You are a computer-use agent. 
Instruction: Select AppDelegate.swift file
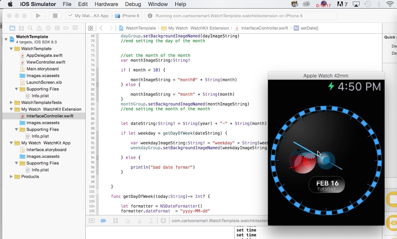click(x=44, y=55)
